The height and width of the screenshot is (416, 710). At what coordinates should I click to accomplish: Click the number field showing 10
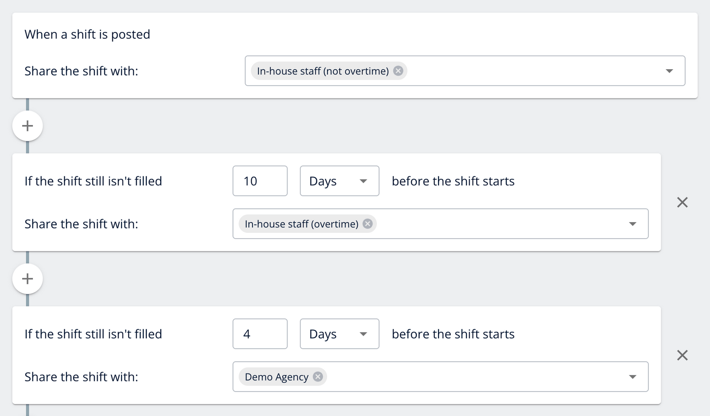point(260,181)
